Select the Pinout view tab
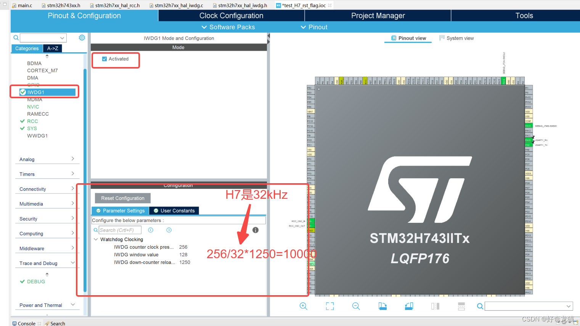This screenshot has width=580, height=326. [x=408, y=38]
